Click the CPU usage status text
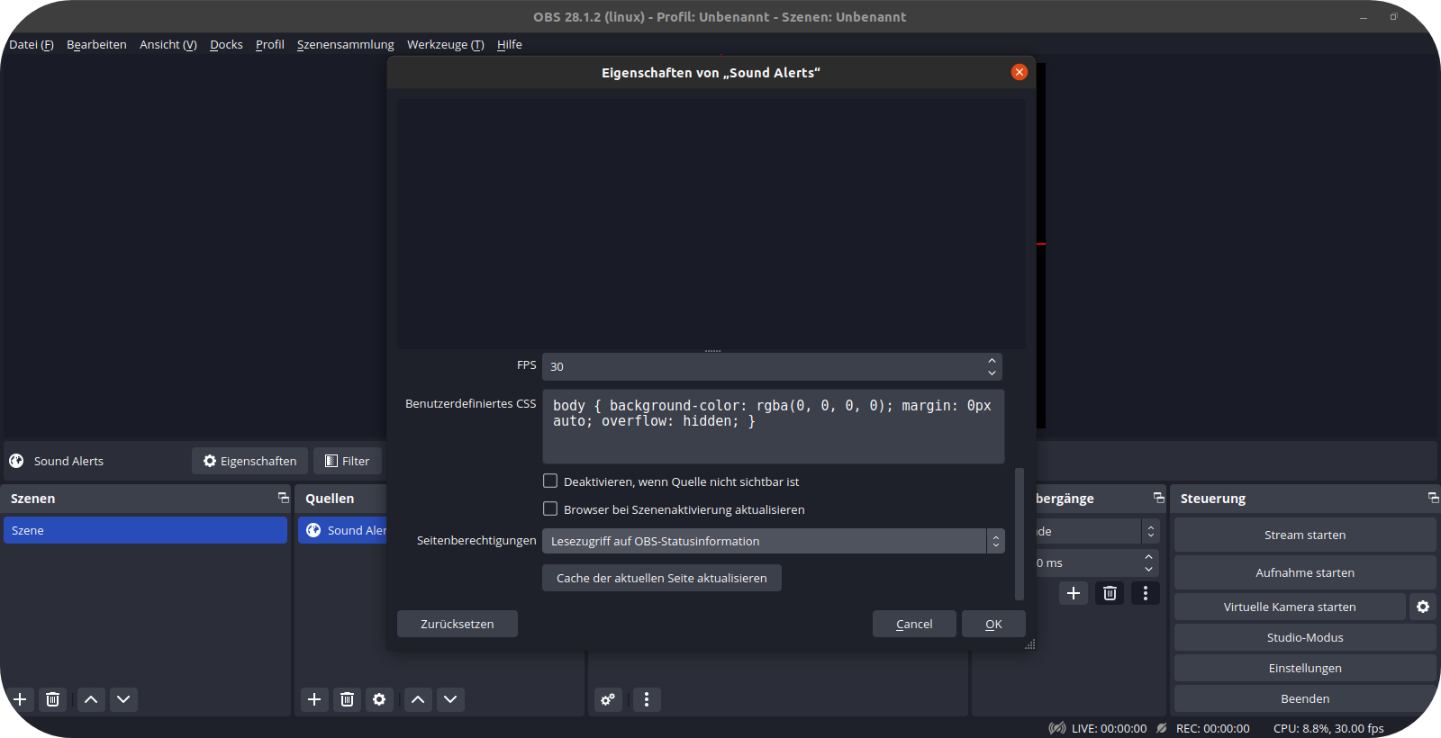This screenshot has width=1441, height=738. click(x=1328, y=728)
